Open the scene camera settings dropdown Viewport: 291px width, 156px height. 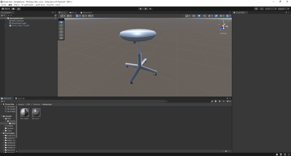pos(222,16)
